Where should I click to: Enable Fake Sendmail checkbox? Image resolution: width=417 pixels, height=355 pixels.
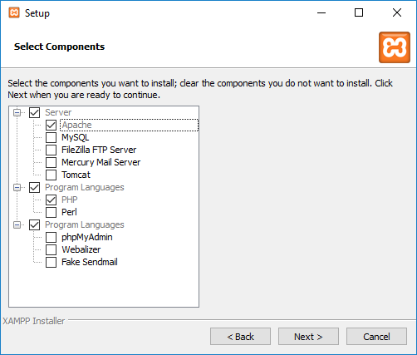pos(51,262)
